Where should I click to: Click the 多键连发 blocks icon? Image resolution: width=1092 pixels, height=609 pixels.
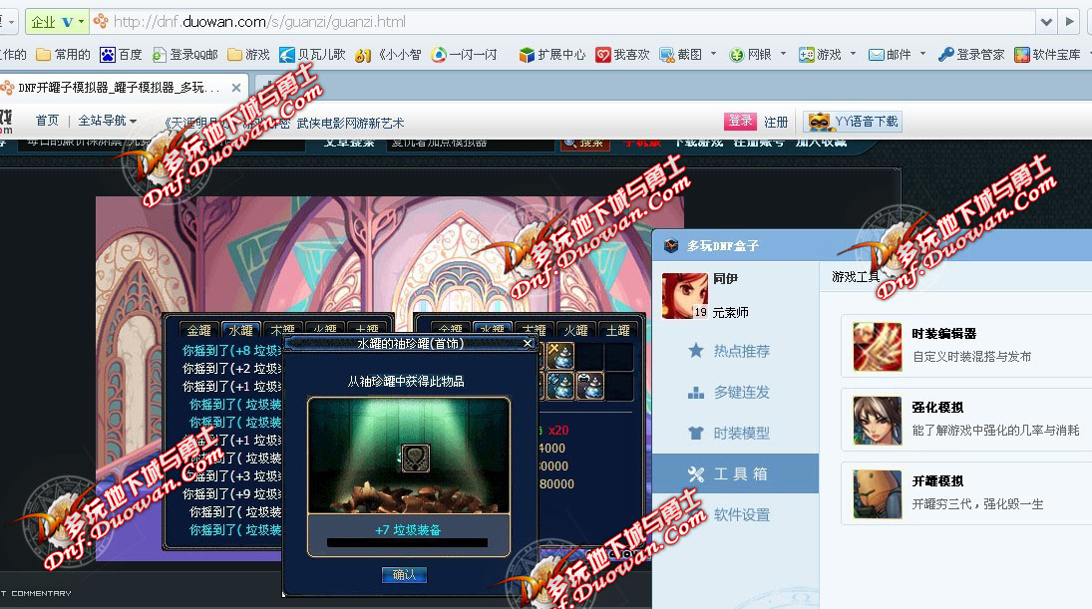coord(696,392)
